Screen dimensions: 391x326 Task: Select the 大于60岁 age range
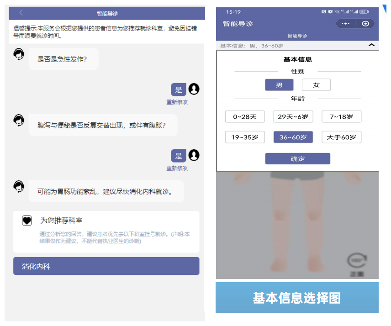click(x=341, y=137)
